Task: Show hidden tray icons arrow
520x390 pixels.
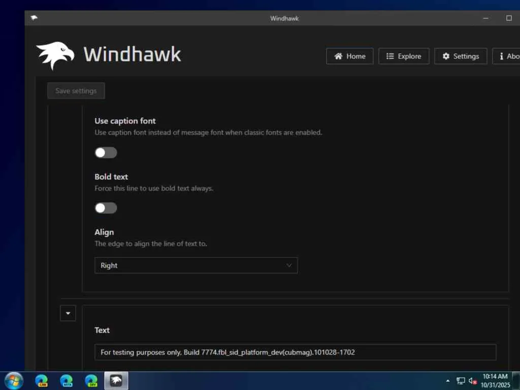Action: pos(448,381)
